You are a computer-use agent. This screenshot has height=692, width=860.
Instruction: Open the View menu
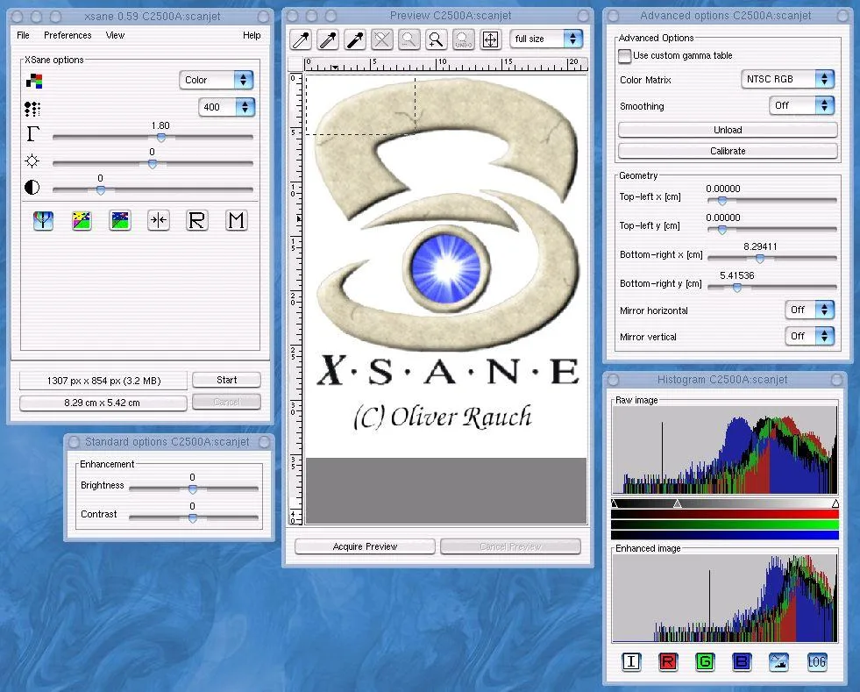115,36
